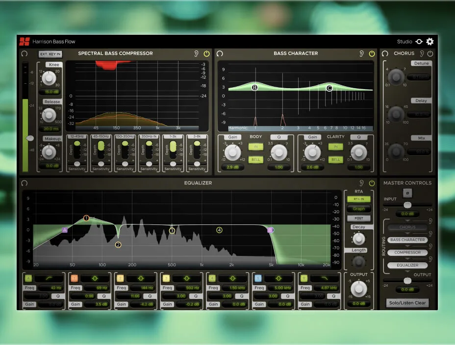Click the Bass Character ear listen icon
This screenshot has height=345, width=455.
coord(362,53)
